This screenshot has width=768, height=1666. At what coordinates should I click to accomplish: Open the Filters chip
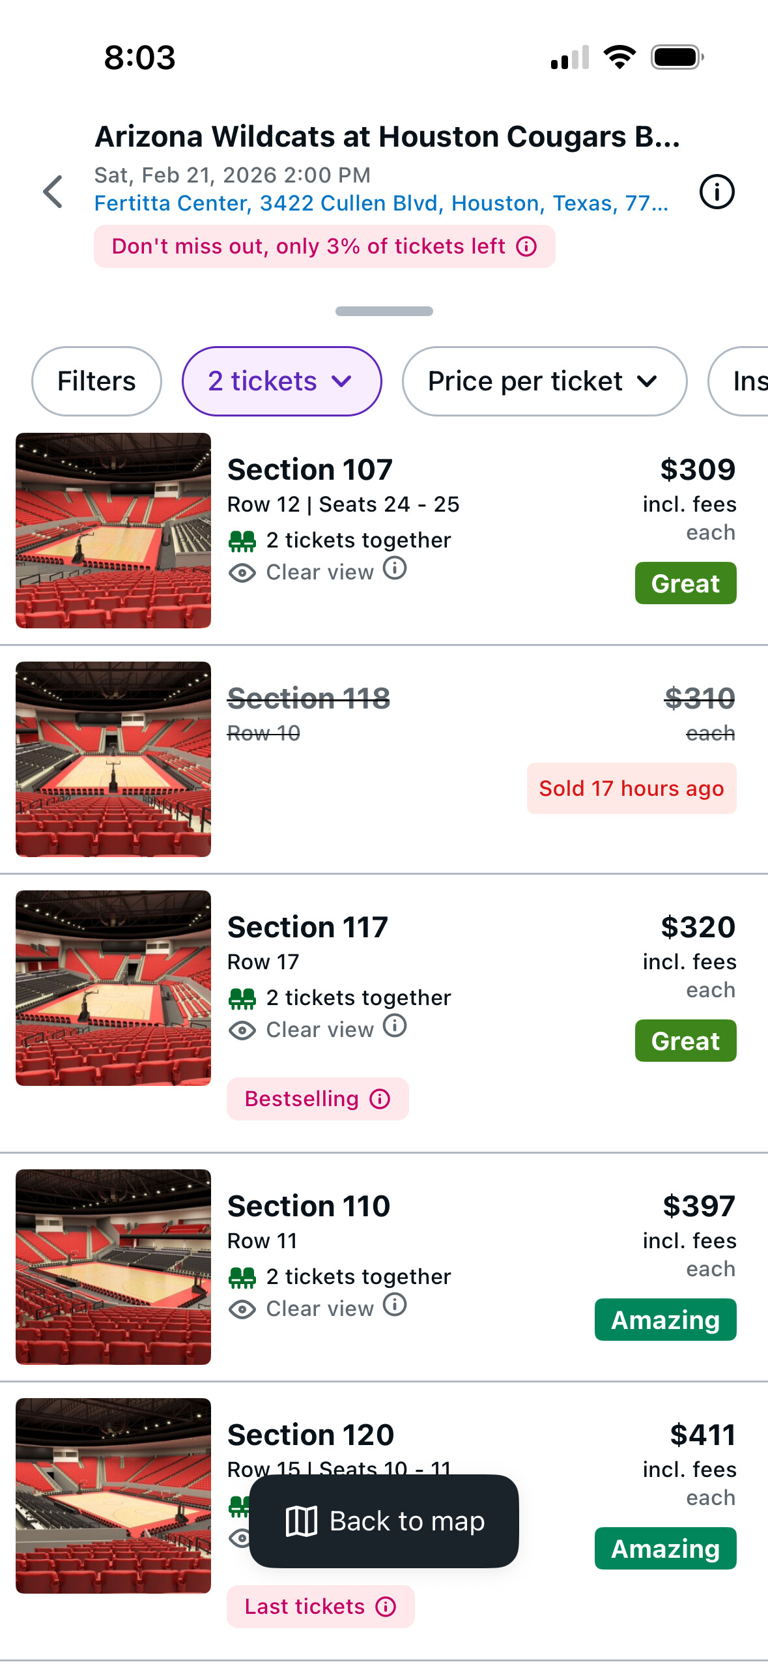(96, 381)
